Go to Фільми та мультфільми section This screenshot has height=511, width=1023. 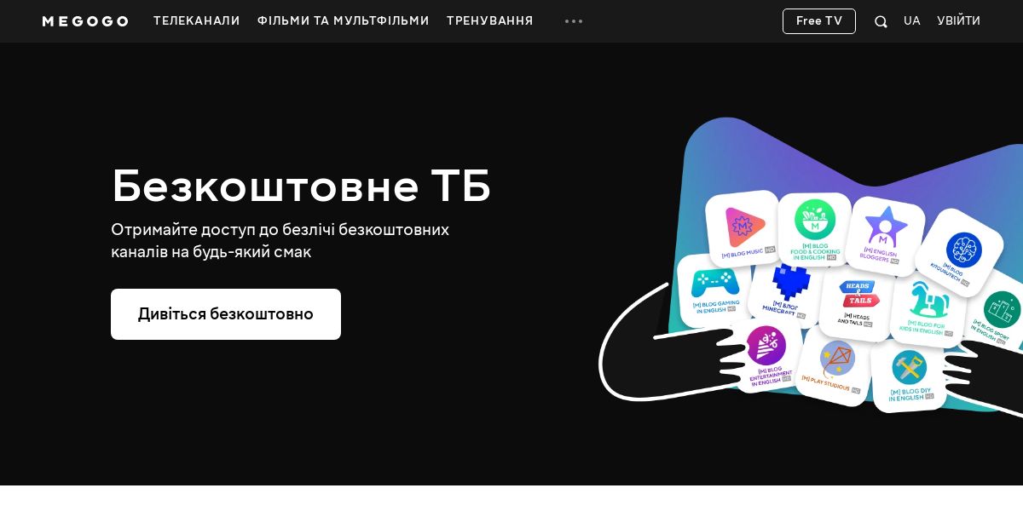point(344,21)
